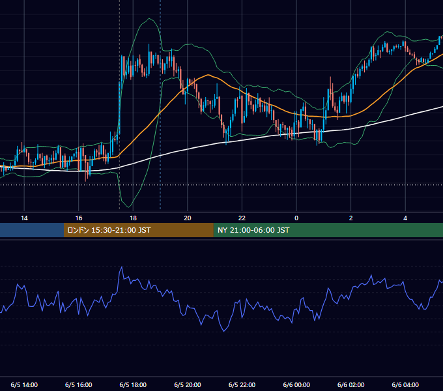Click the blue session bar before ロンドン

[x=32, y=230]
